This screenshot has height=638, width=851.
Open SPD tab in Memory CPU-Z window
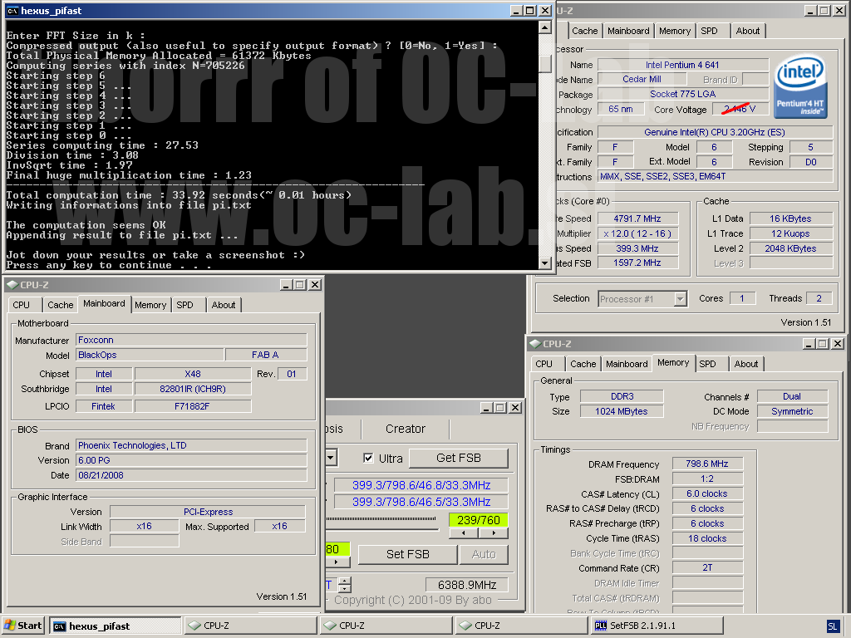[707, 364]
